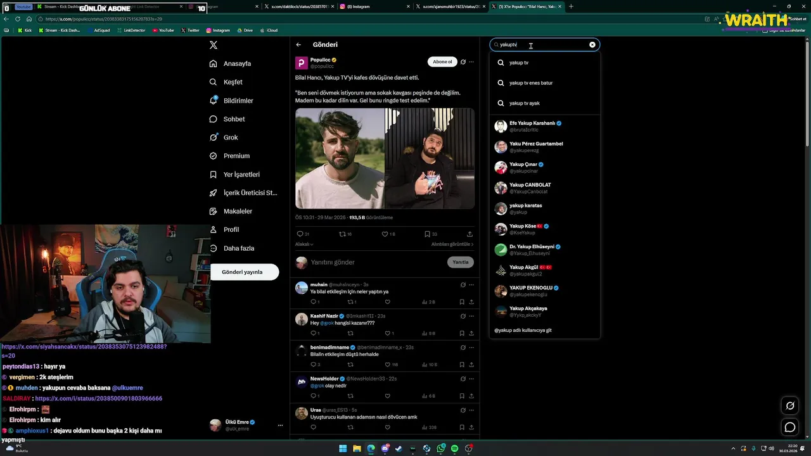
Task: Open Yer İşaretleri bookmarks
Action: [x=234, y=174]
